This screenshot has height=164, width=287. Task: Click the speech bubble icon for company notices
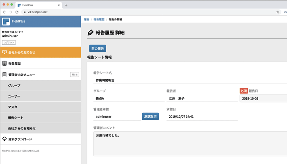click(5, 52)
